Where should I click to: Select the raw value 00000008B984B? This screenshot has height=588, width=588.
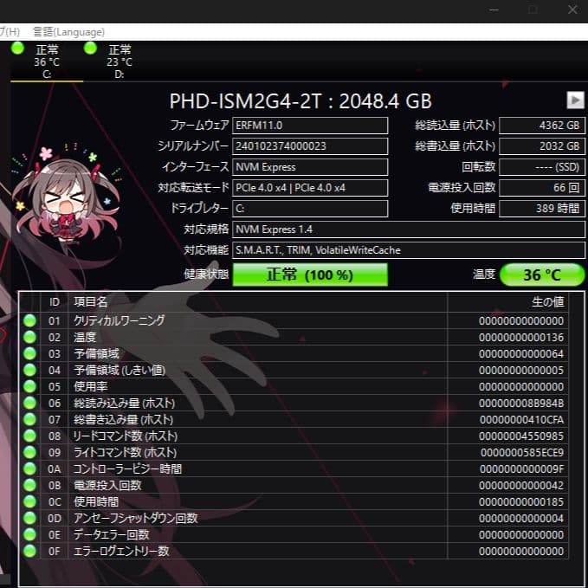pos(521,404)
